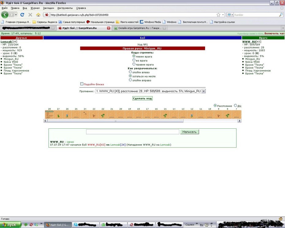The height and width of the screenshot is (228, 285).
Task: Choose отойти вправо dodge option
Action: tap(130, 80)
